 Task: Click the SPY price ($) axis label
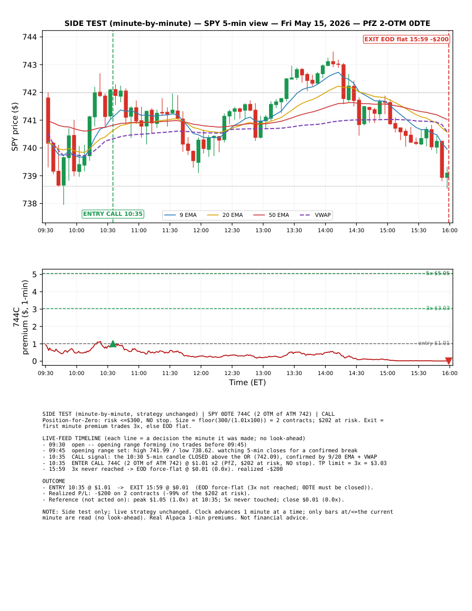click(x=15, y=126)
